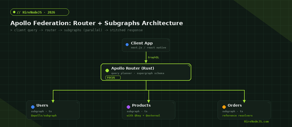Click the green dot on Apollo Router node
The image size is (292, 127).
[107, 70]
